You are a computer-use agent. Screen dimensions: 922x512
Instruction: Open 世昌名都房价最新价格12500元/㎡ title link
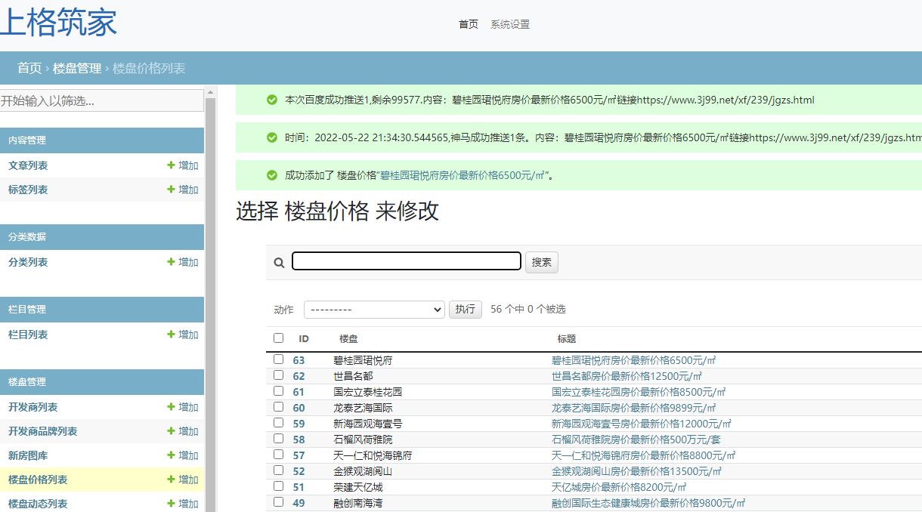point(627,376)
